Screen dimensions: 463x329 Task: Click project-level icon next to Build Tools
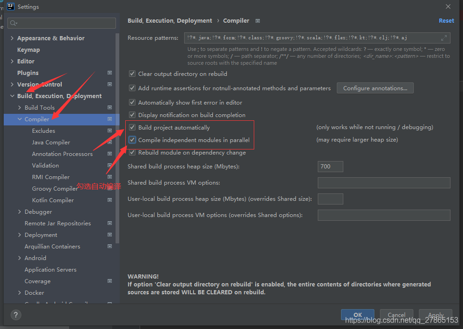coord(109,107)
